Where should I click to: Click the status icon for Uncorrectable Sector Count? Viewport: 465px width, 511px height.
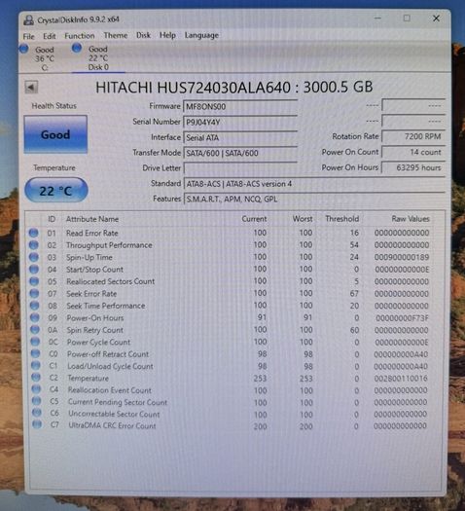37,413
